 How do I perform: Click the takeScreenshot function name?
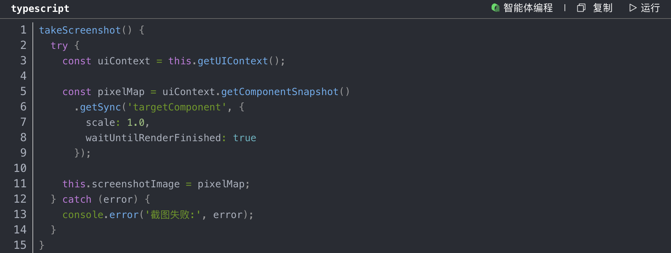[80, 30]
